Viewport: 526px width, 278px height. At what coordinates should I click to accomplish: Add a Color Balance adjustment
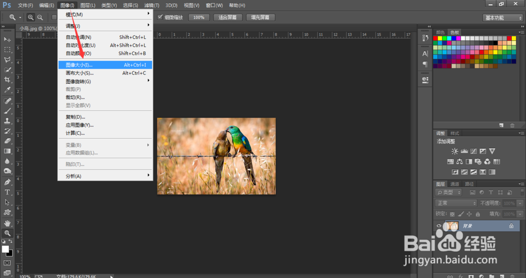click(x=460, y=162)
